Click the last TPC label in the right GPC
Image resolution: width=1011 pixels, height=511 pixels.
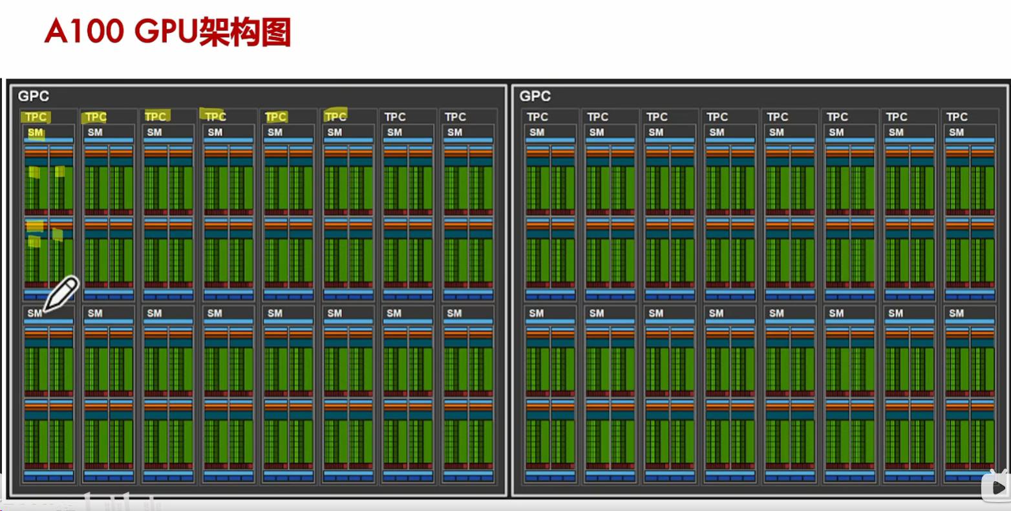click(957, 117)
